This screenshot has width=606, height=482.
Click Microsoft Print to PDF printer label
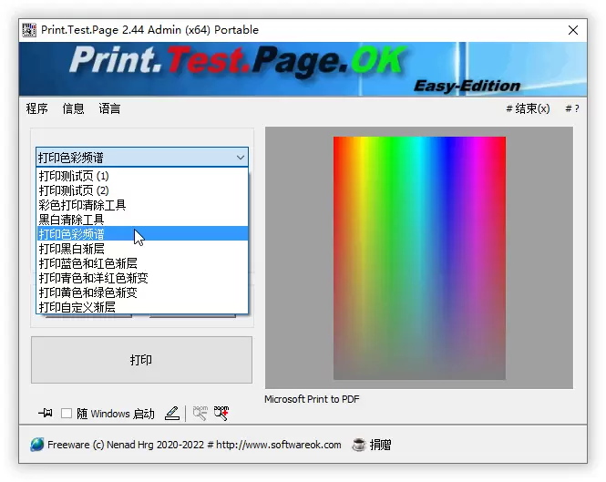click(x=312, y=399)
